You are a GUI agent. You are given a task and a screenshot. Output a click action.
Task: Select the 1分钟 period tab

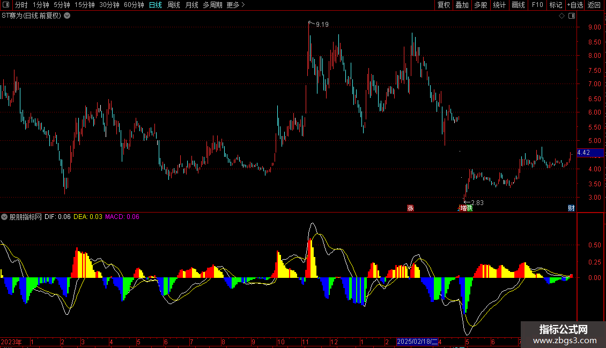pyautogui.click(x=41, y=5)
